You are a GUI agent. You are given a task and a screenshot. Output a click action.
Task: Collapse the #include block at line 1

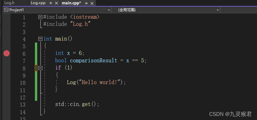click(40, 17)
